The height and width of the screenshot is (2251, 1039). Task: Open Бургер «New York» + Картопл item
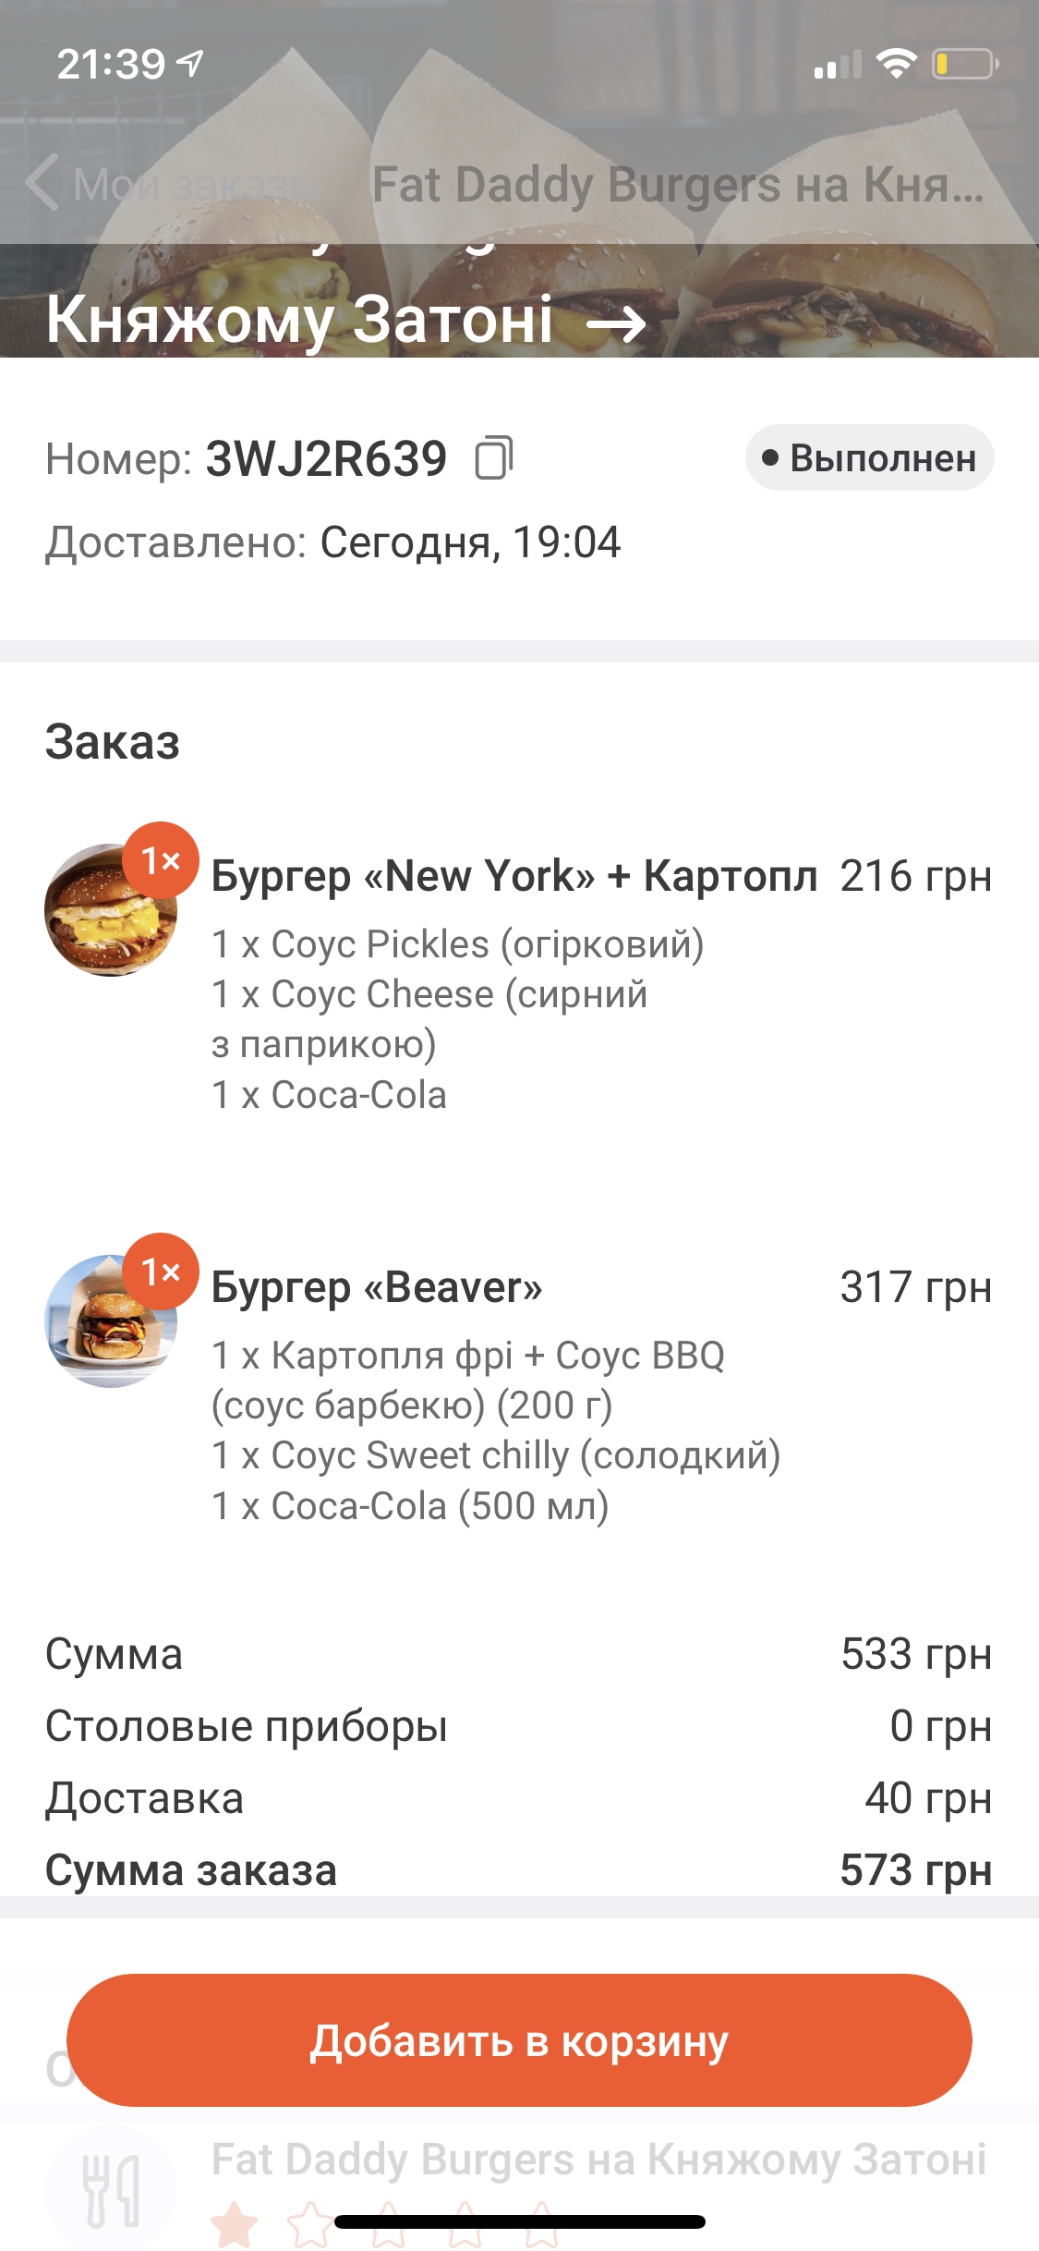pos(514,875)
